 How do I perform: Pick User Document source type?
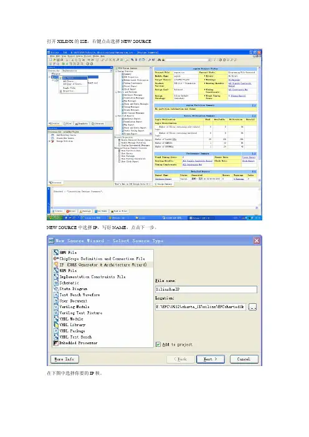(70, 301)
